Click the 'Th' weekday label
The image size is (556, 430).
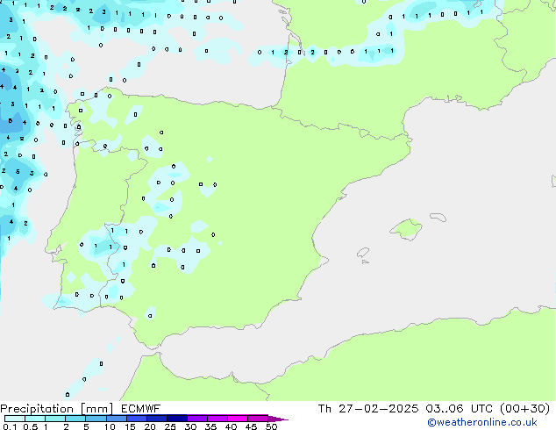(324, 409)
